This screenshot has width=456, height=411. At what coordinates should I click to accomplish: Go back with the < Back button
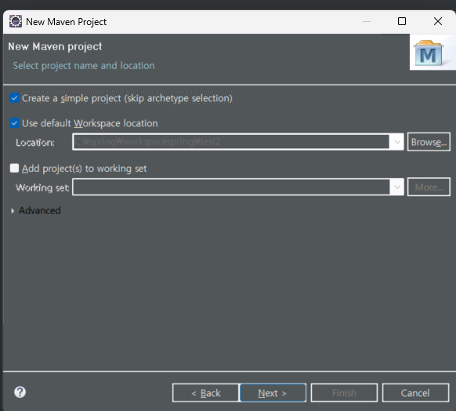[205, 393]
